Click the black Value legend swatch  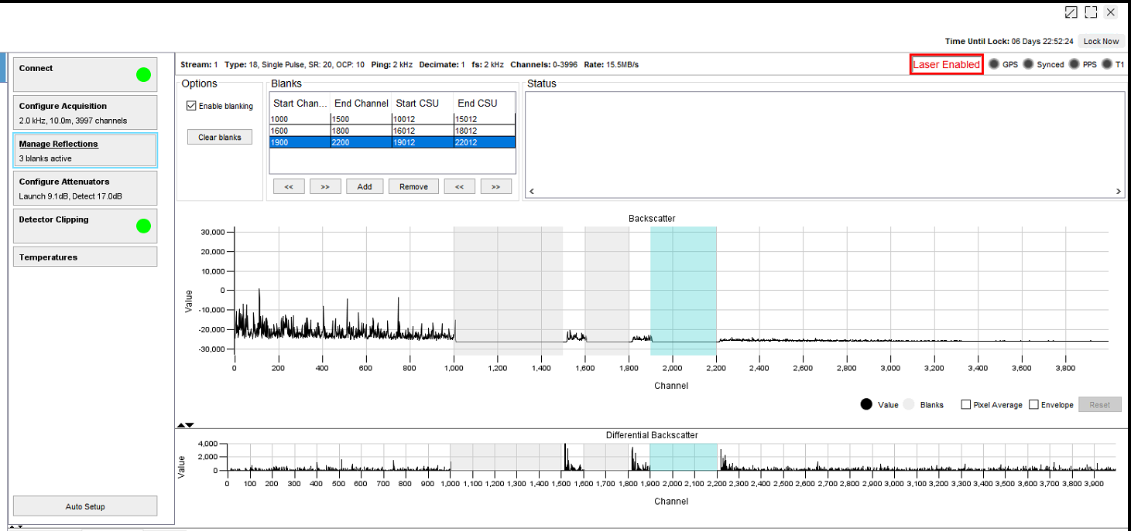pos(866,405)
